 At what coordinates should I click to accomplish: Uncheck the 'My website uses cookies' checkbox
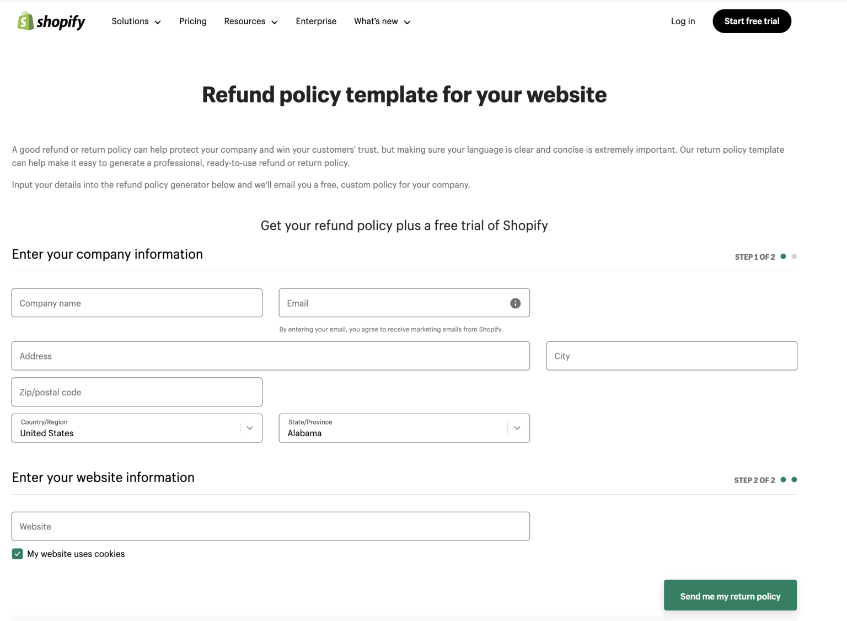[x=18, y=554]
